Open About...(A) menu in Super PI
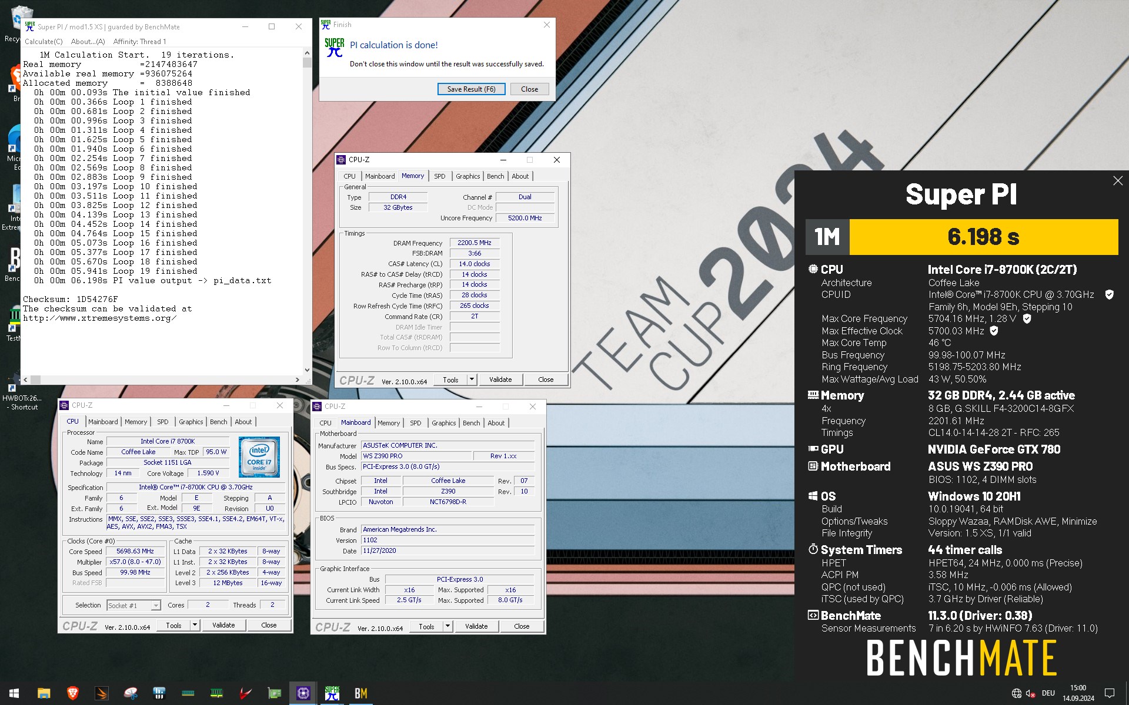1129x705 pixels. 88,42
